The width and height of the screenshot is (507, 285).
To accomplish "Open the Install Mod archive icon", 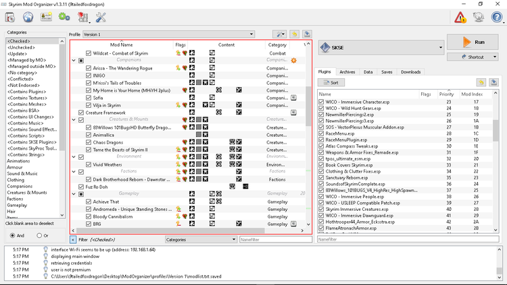I will pos(9,17).
